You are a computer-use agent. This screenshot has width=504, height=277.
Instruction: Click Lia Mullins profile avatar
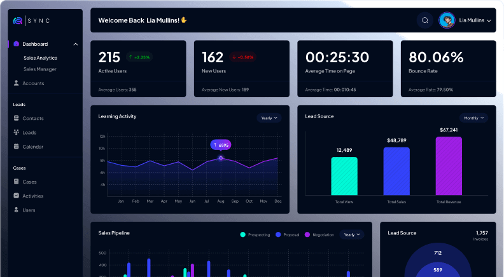pos(447,20)
